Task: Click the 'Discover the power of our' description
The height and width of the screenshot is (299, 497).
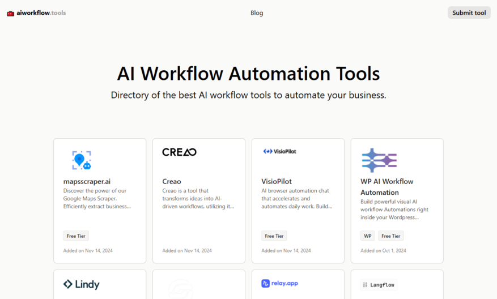Action: tap(97, 199)
